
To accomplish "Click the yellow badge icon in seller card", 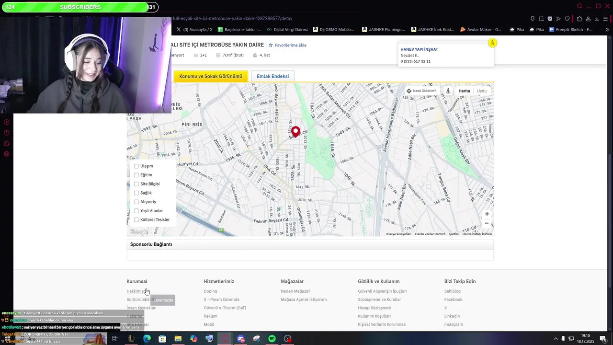I will pyautogui.click(x=492, y=43).
